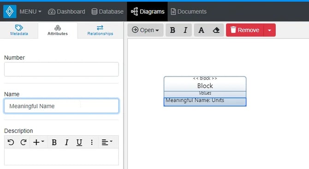Open the Documents section
Viewport: 309px width, 169px height.
pyautogui.click(x=189, y=12)
